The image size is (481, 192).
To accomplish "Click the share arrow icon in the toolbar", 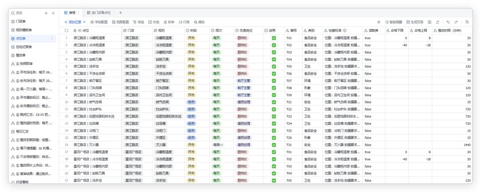I will coord(438,22).
